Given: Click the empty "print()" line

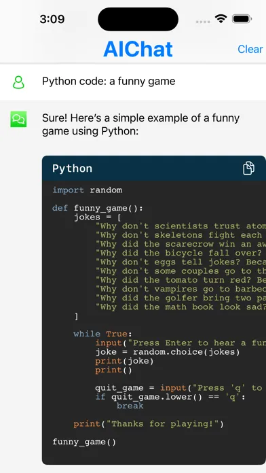Looking at the screenshot, I should click(x=113, y=370).
